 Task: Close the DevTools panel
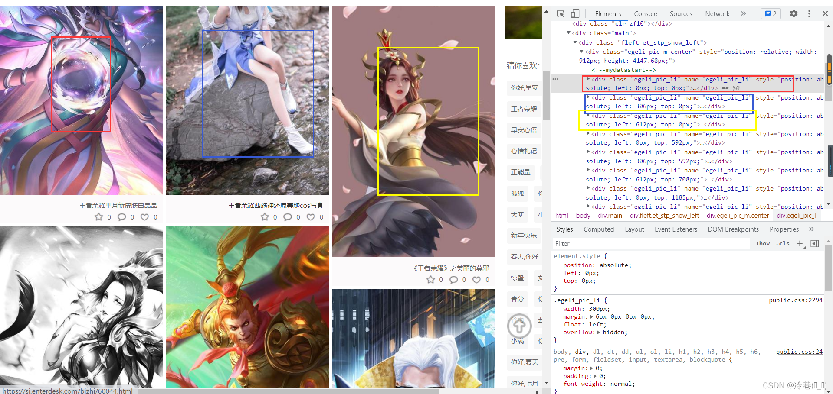pos(825,13)
